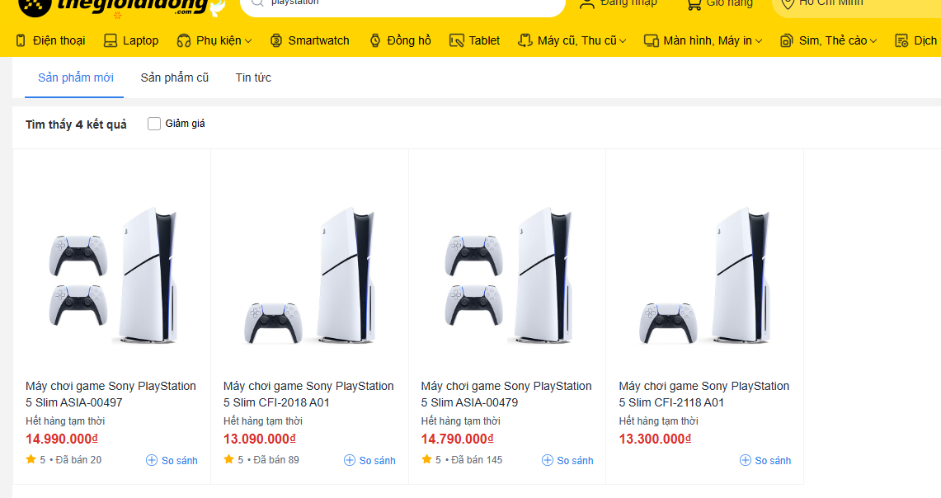The width and height of the screenshot is (941, 498).
Task: Click the Smartwatch category icon
Action: point(276,40)
